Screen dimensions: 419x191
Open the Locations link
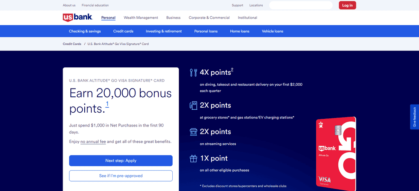click(256, 5)
